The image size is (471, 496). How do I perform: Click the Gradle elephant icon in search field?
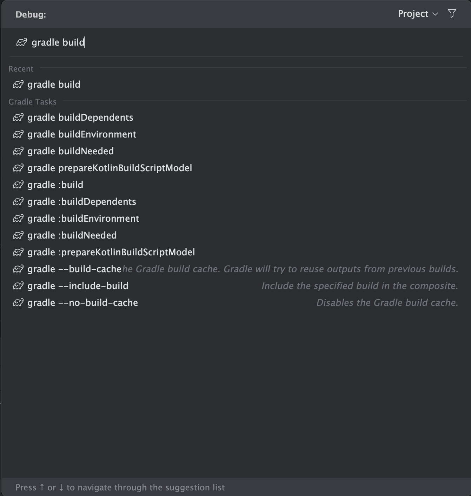pos(22,42)
